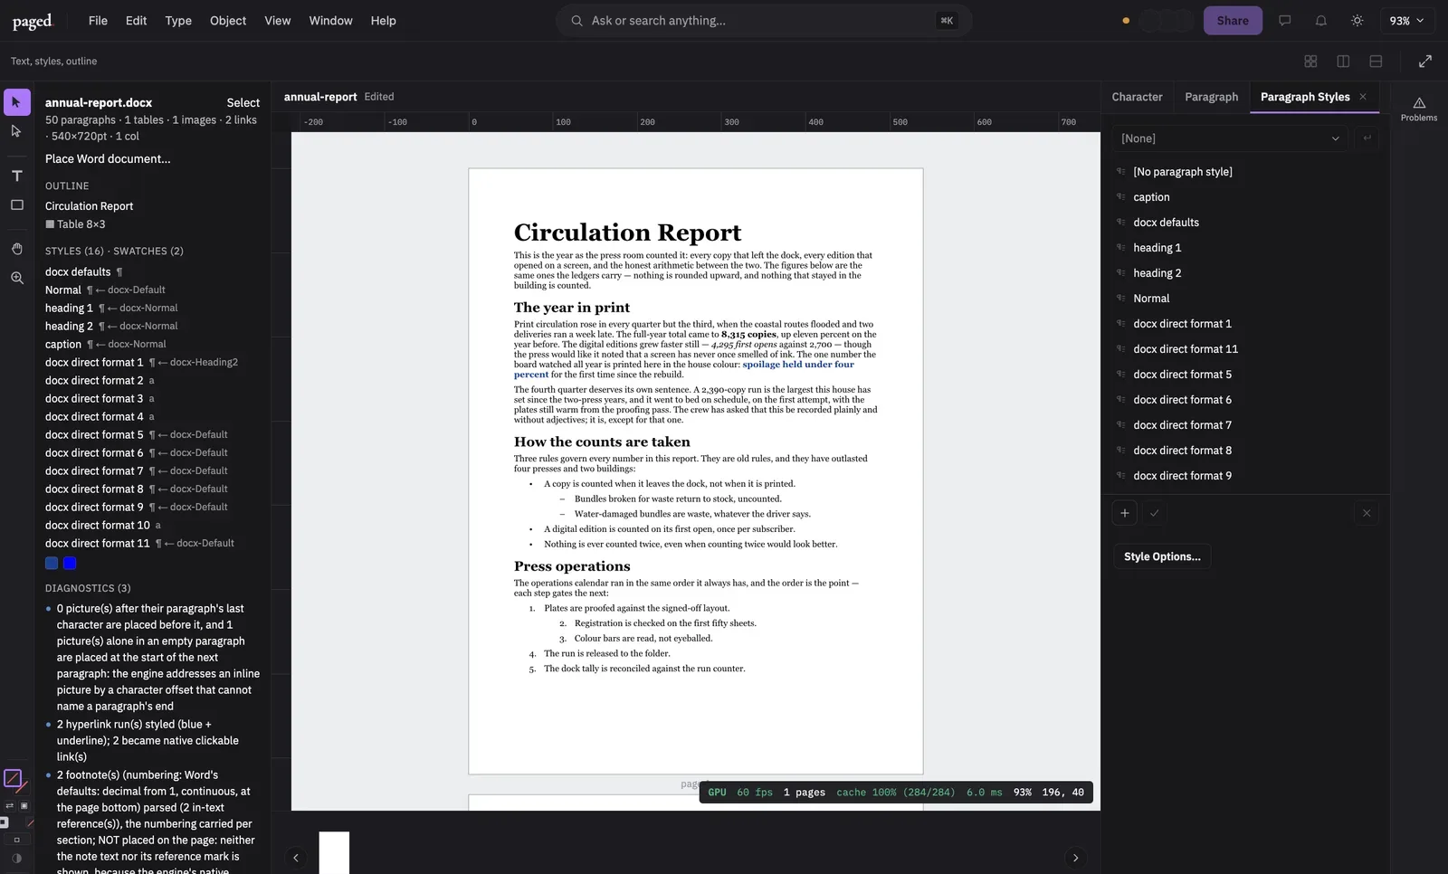The height and width of the screenshot is (874, 1448).
Task: Click the bright blue swatch
Action: (70, 563)
